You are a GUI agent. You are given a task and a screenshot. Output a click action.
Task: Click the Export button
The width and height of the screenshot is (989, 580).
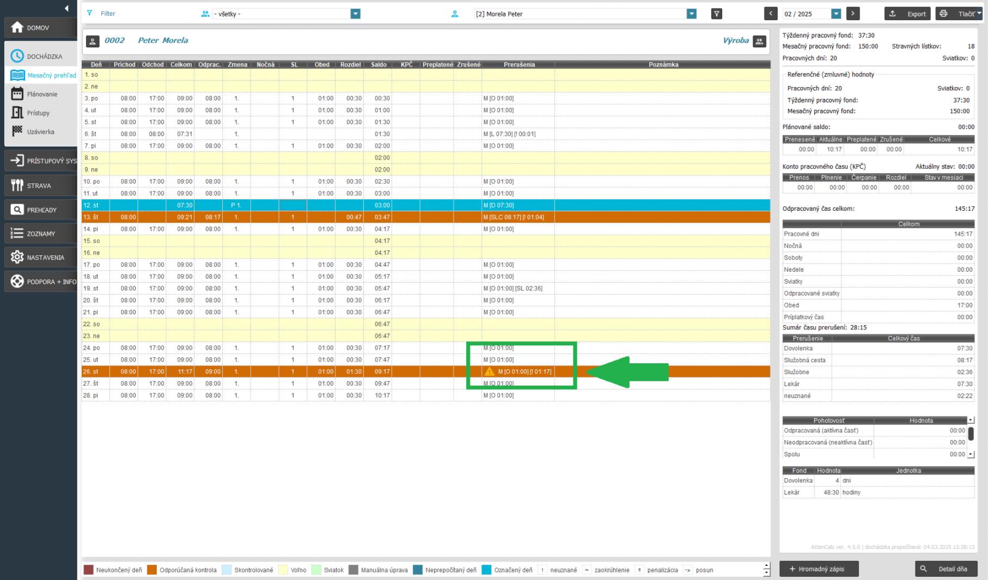point(907,14)
